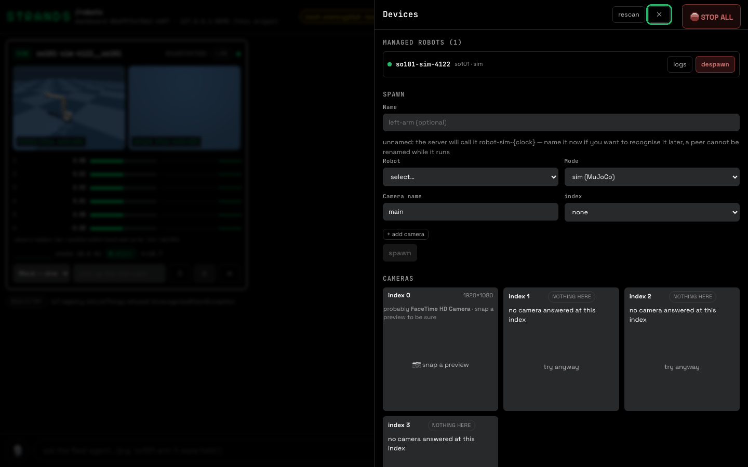
Task: Click the green status dot of so101-sim-4122
Action: click(390, 64)
